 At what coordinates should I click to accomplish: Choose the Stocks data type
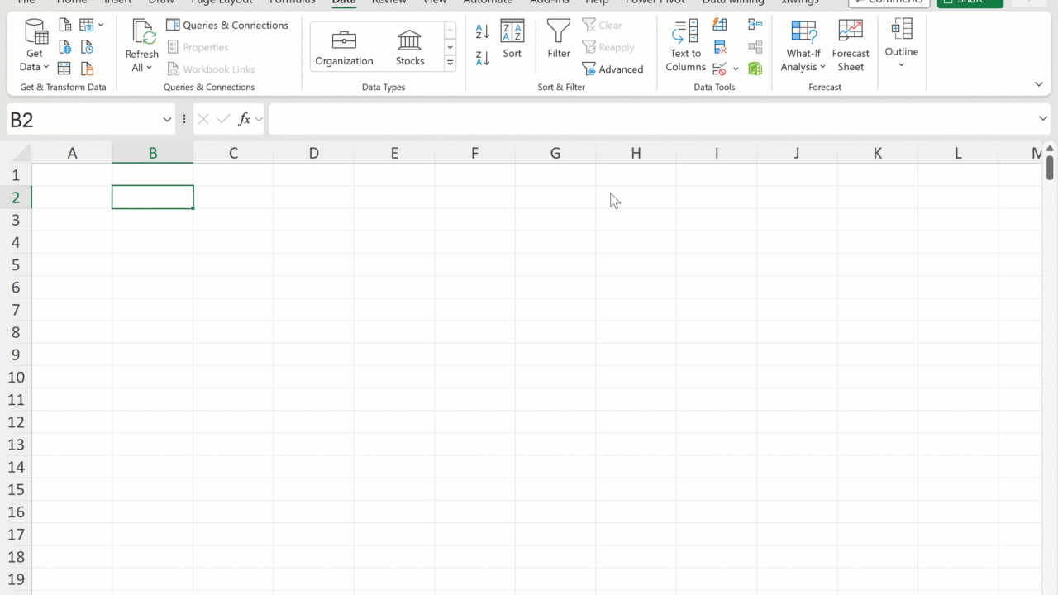coord(410,48)
